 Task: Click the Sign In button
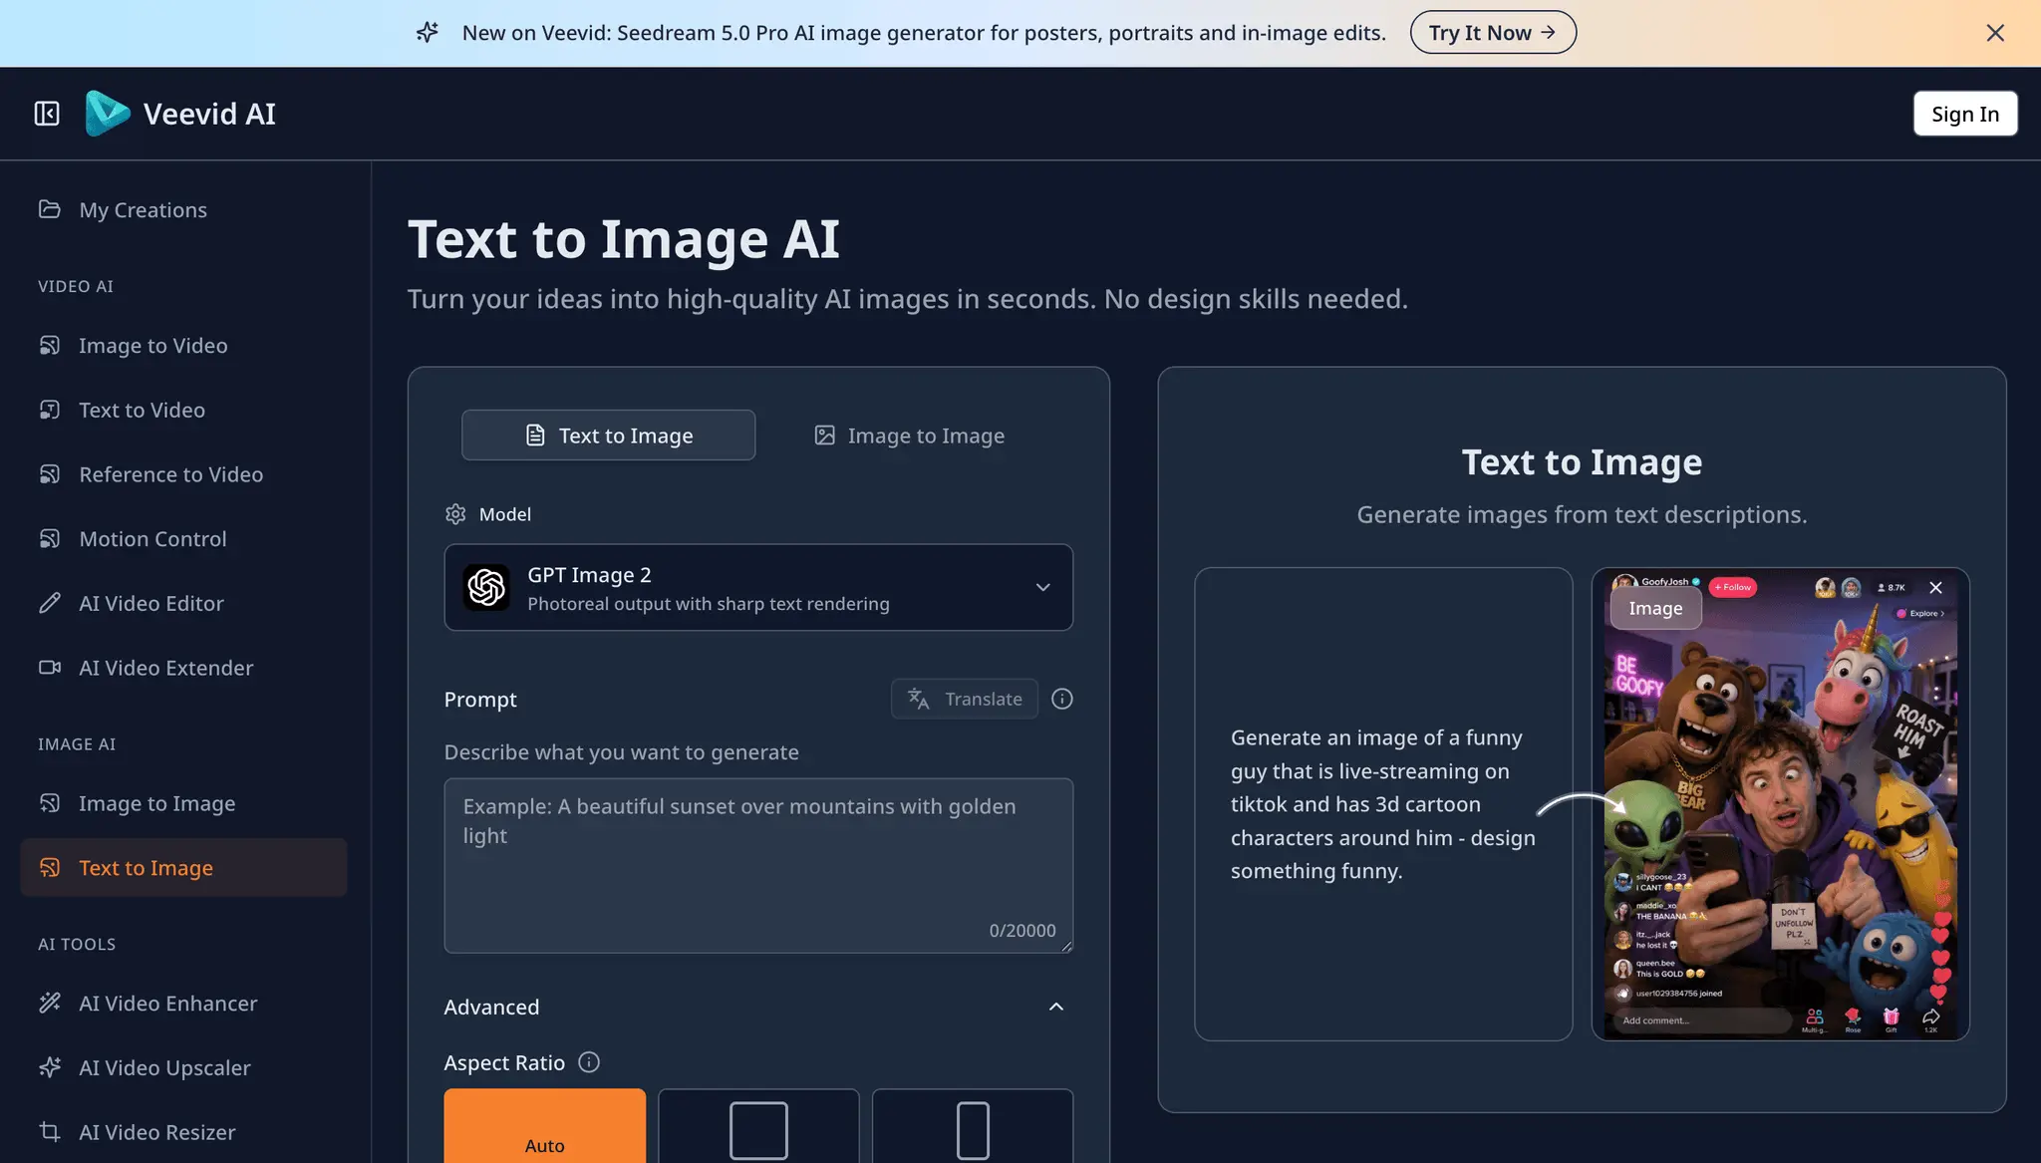(1965, 114)
